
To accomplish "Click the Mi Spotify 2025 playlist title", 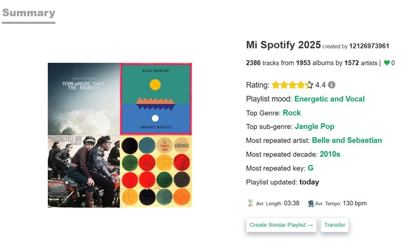I will pyautogui.click(x=283, y=45).
